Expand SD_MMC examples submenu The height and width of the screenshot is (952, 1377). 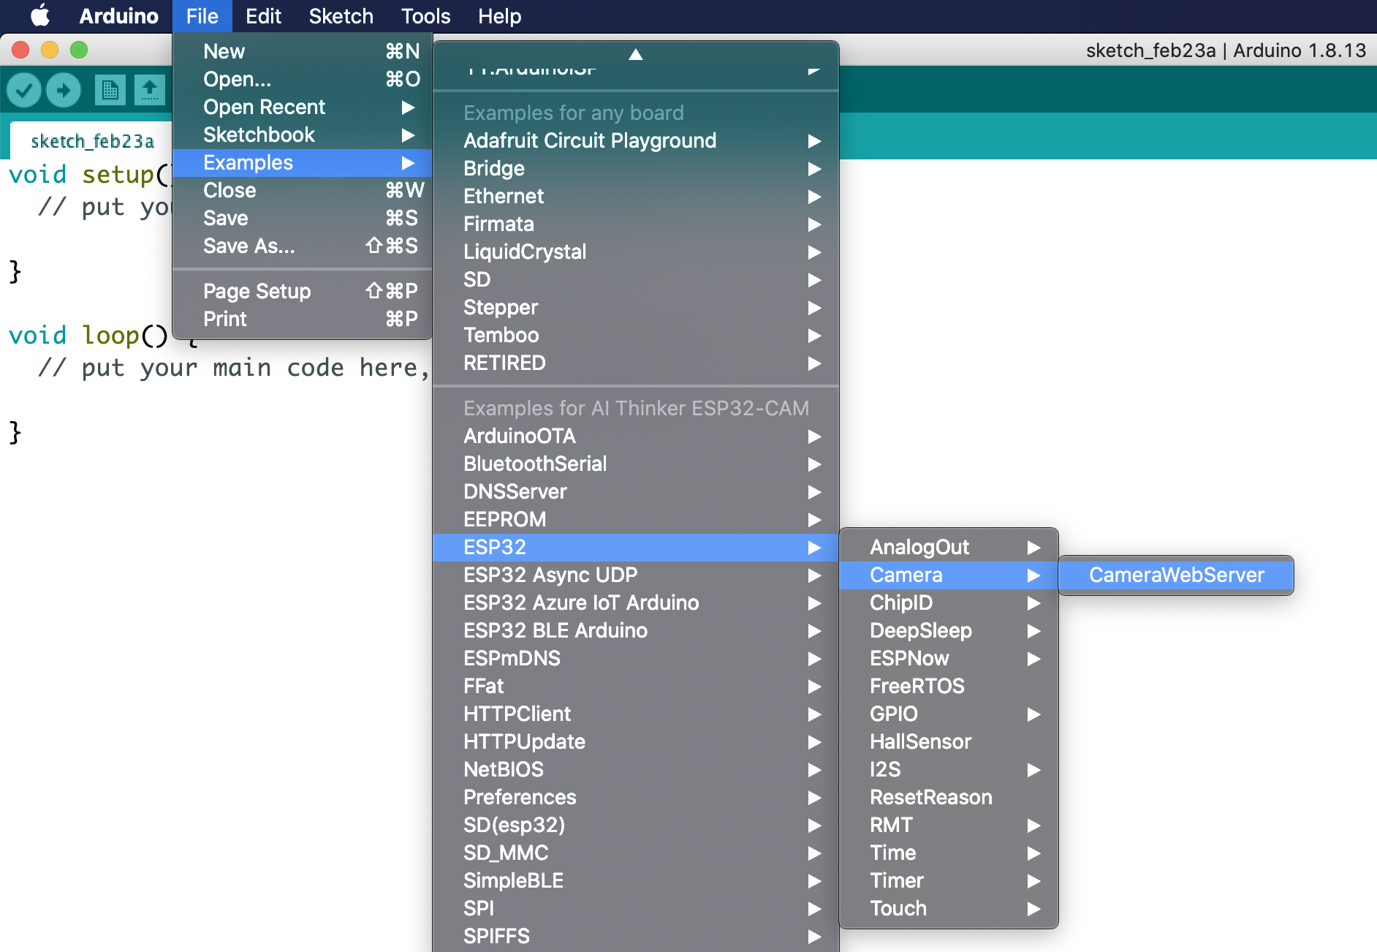pyautogui.click(x=636, y=853)
